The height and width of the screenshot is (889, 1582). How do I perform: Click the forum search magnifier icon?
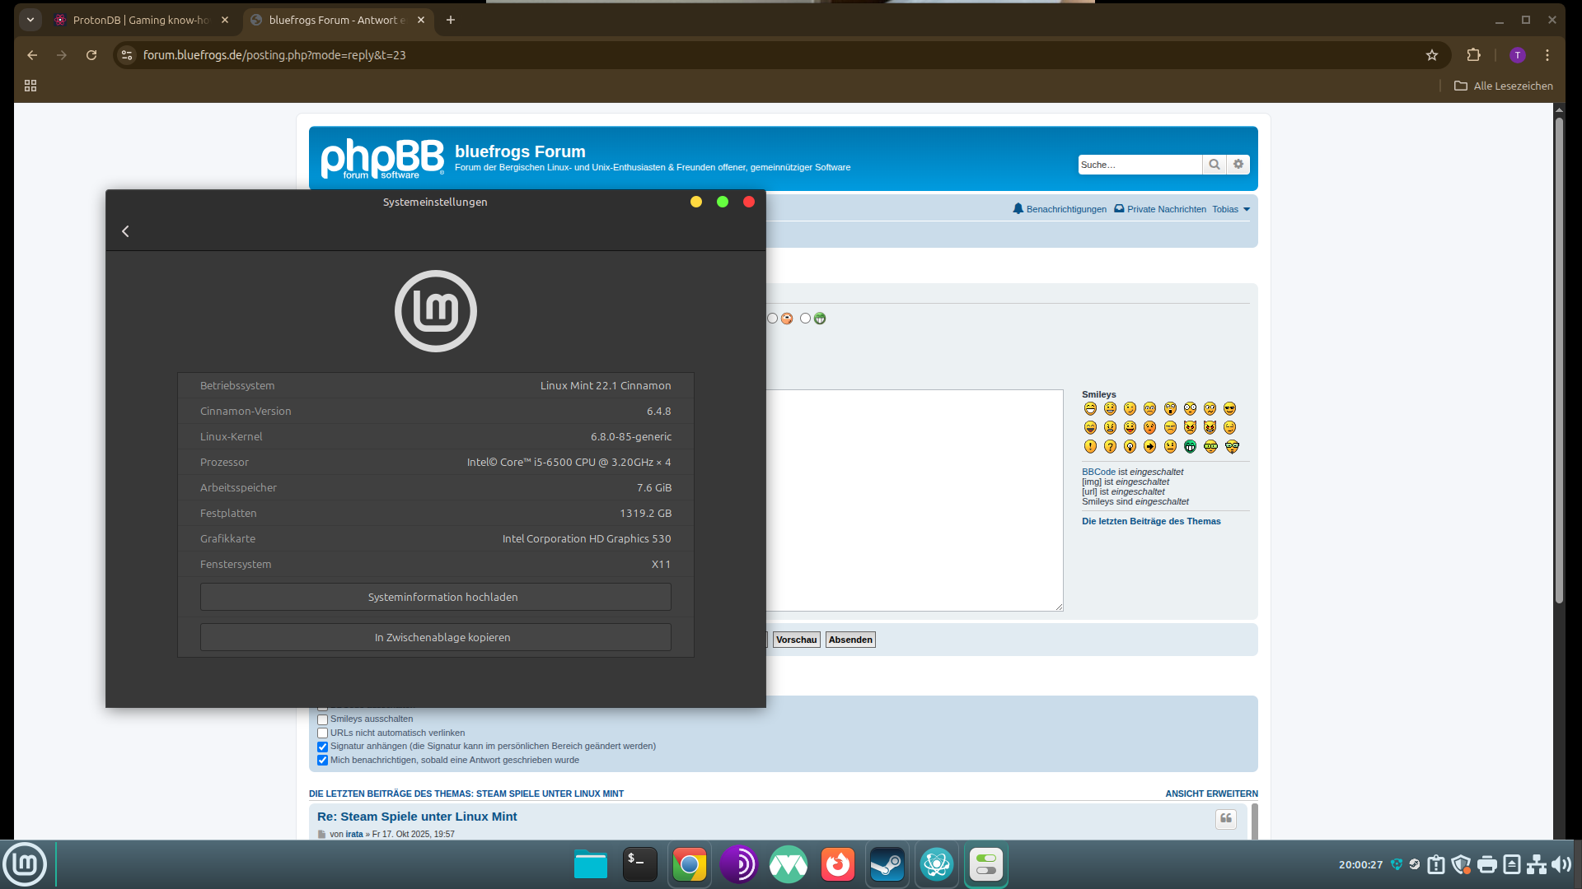(1214, 165)
